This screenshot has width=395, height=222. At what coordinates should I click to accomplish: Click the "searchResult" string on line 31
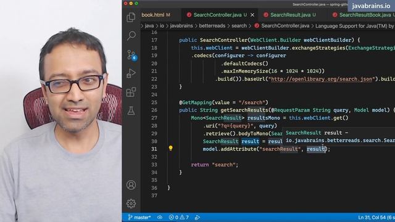point(280,149)
